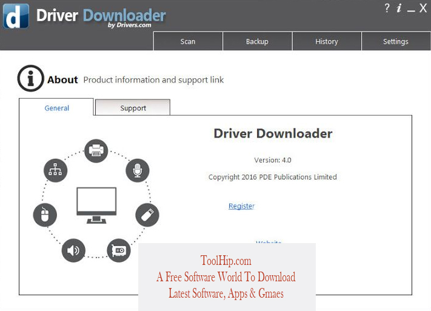Click the network device icon
Screen dimensions: 431x311
[55, 170]
